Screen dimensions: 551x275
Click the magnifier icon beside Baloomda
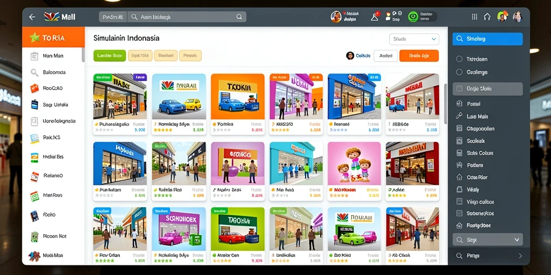click(x=34, y=73)
